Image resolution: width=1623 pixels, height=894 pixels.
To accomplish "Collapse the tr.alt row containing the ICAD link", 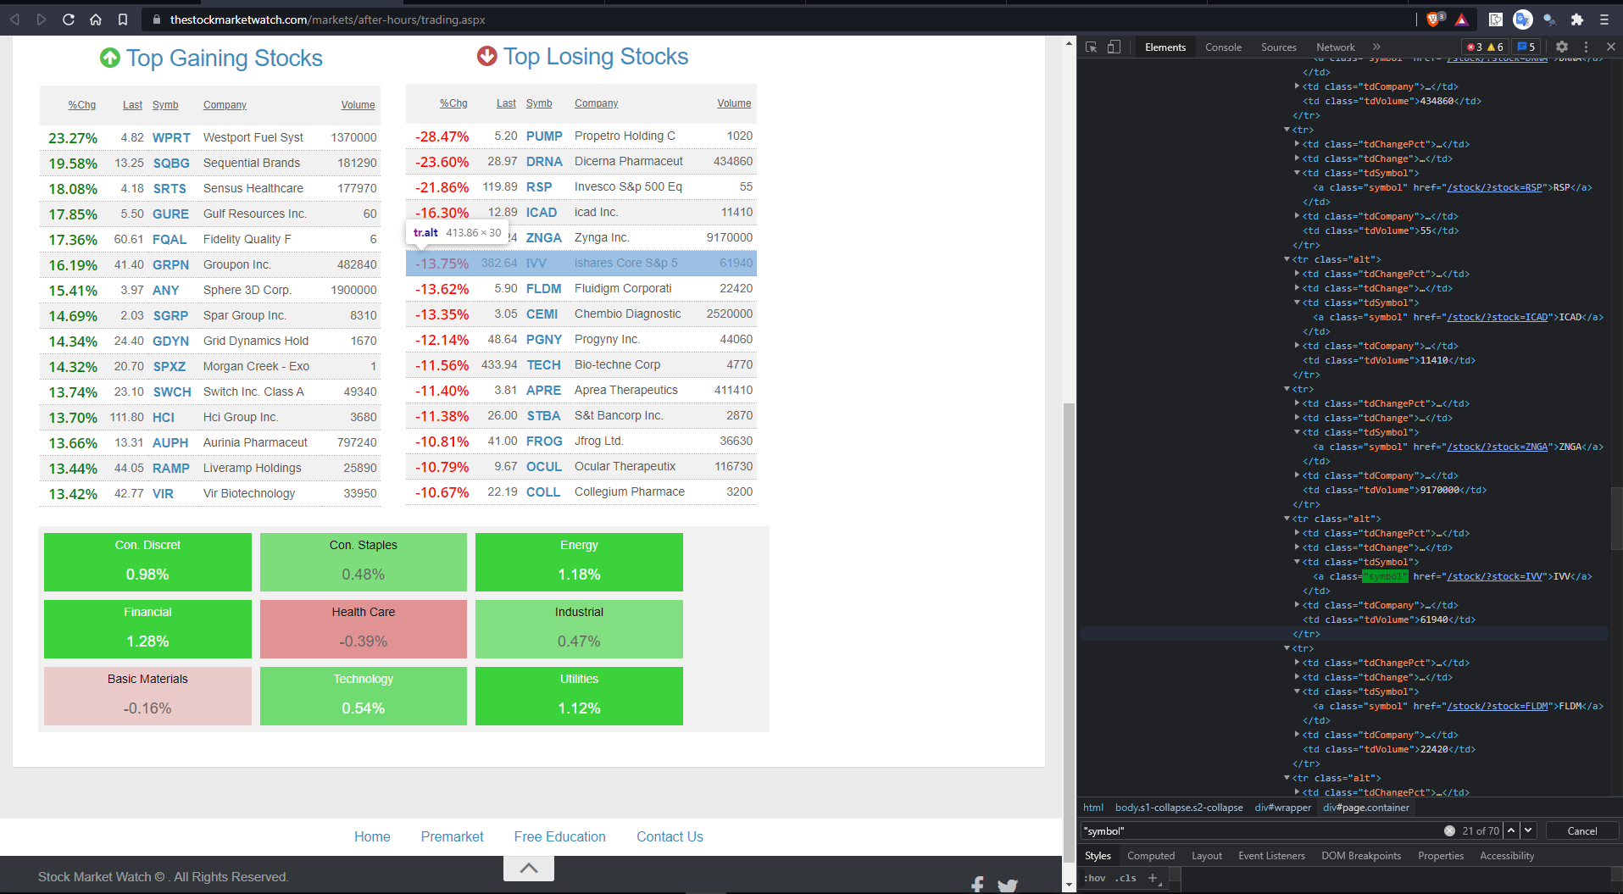I will 1287,259.
